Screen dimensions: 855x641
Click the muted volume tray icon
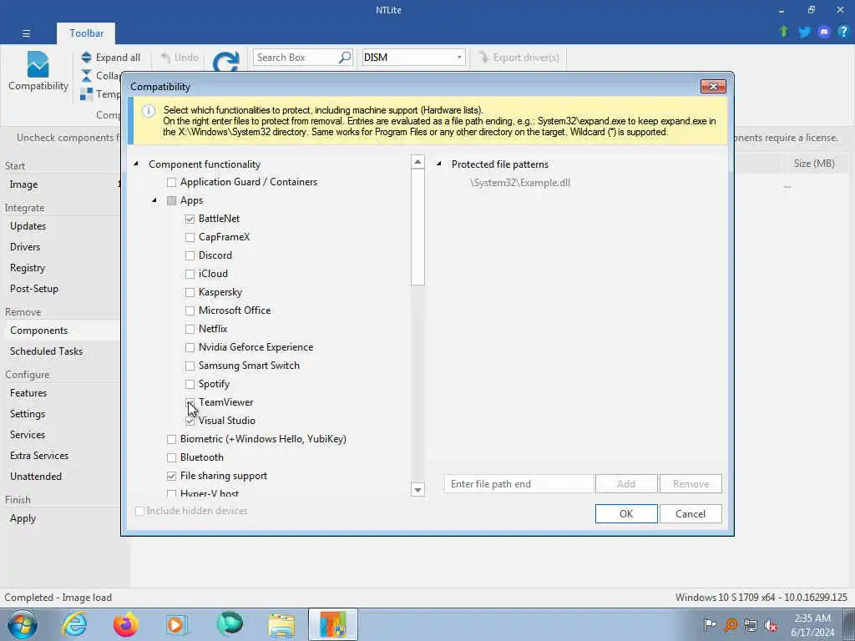point(771,625)
